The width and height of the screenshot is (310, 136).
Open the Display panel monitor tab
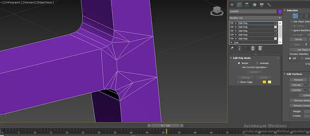point(262,5)
